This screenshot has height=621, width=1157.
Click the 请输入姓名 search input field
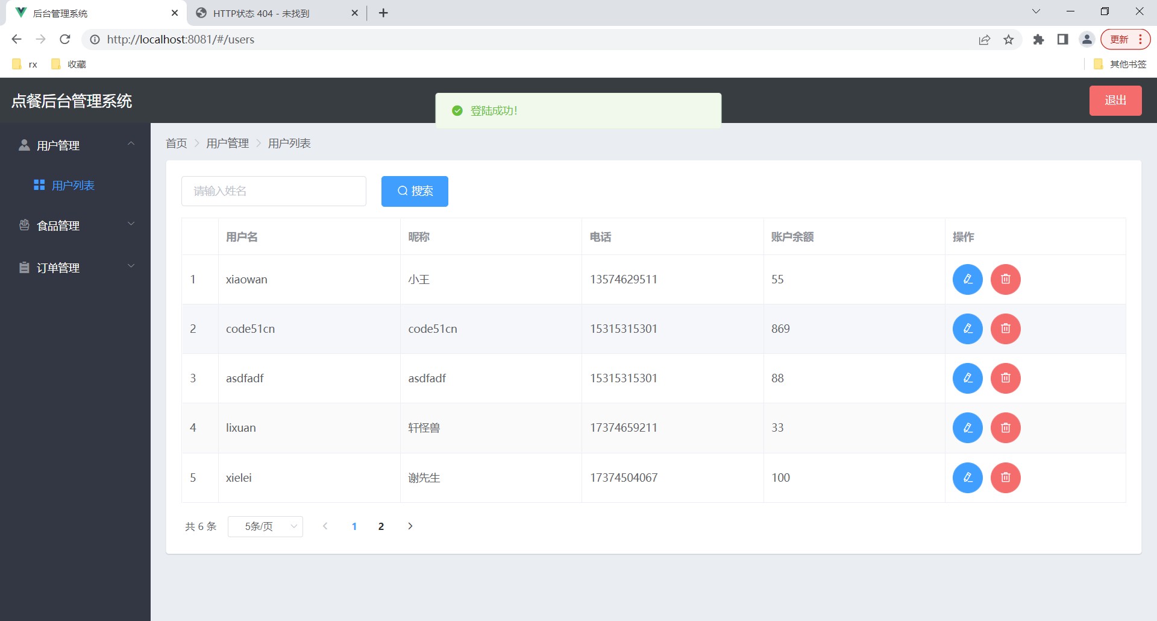pos(274,191)
